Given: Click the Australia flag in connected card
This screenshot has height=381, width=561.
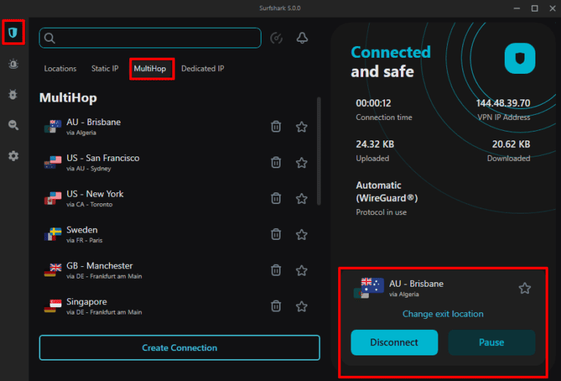Looking at the screenshot, I should point(373,285).
